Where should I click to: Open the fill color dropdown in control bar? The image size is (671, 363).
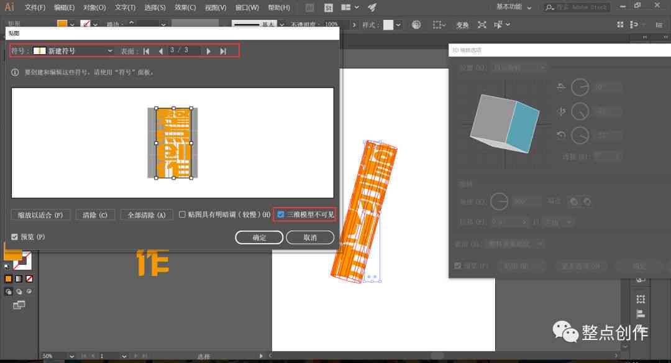point(72,25)
